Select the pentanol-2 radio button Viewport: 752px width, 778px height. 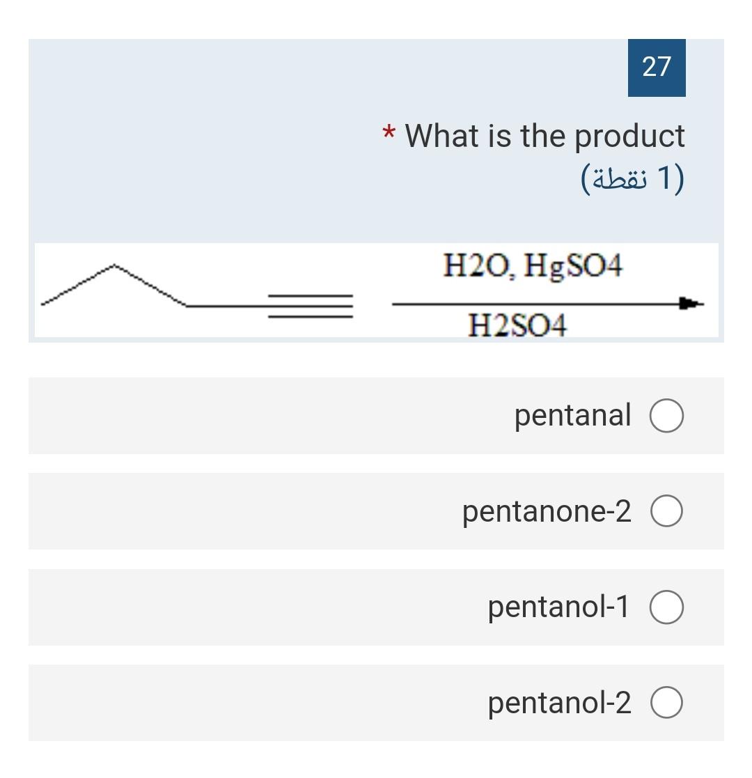tap(667, 703)
